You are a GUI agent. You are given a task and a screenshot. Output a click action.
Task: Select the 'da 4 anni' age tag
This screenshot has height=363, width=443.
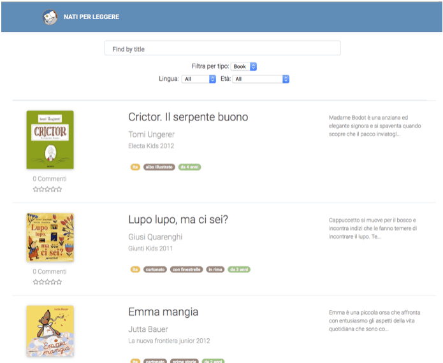(189, 167)
